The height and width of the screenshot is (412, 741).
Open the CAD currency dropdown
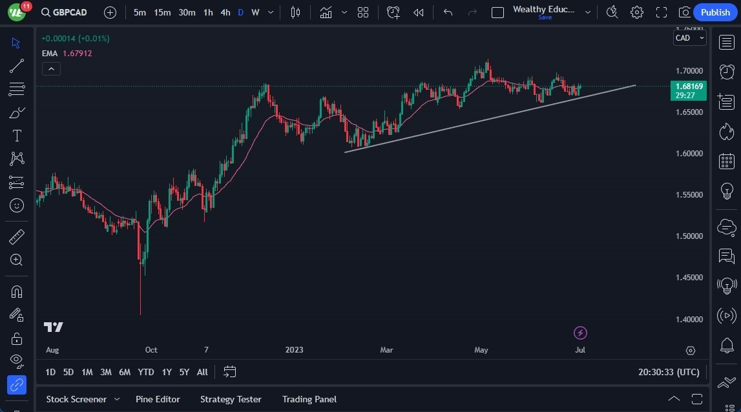pos(689,38)
